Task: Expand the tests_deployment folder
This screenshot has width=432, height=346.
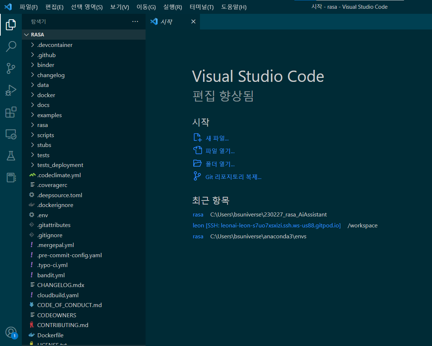Action: pyautogui.click(x=83, y=165)
